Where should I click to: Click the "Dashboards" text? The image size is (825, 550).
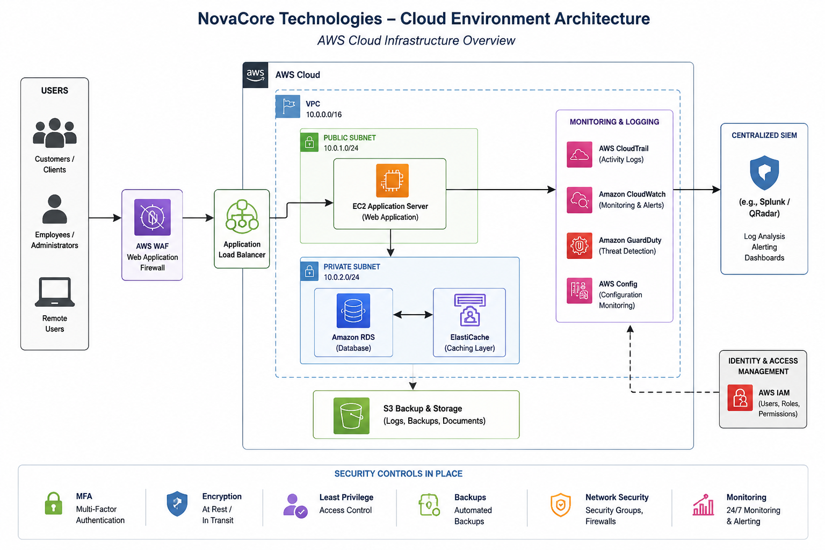point(764,258)
